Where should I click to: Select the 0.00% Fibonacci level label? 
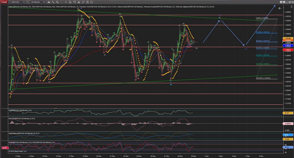(262, 18)
